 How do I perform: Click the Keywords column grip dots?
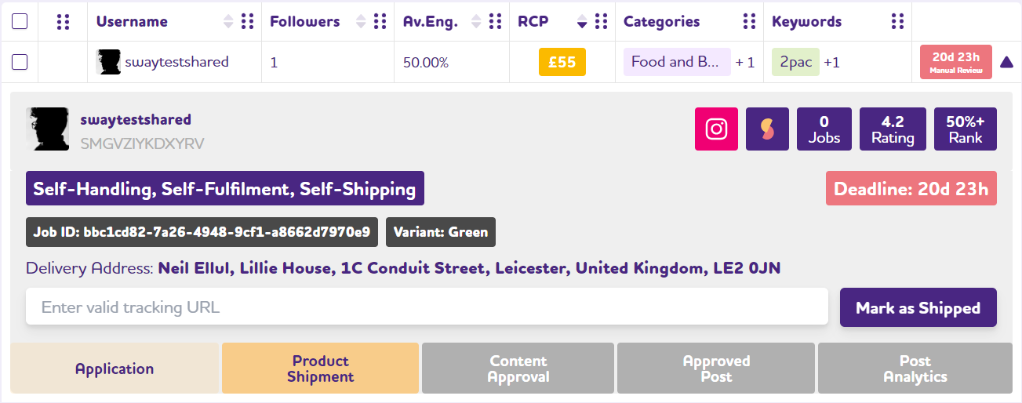click(x=898, y=21)
